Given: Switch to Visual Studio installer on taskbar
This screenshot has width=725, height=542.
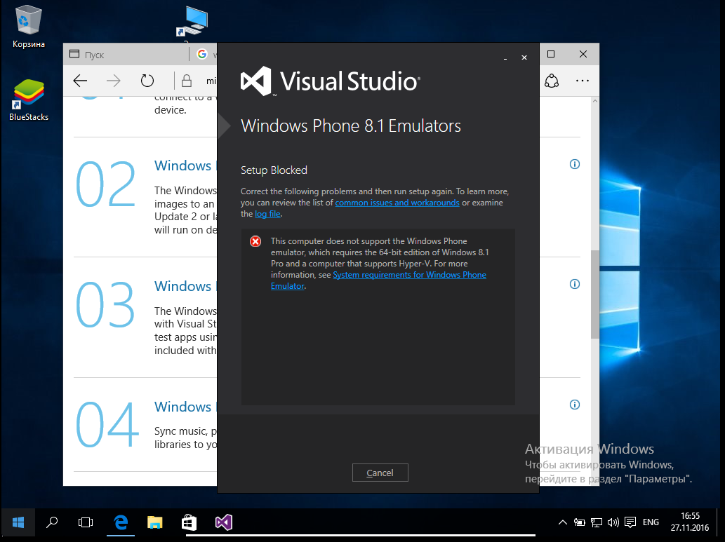Looking at the screenshot, I should click(x=224, y=522).
